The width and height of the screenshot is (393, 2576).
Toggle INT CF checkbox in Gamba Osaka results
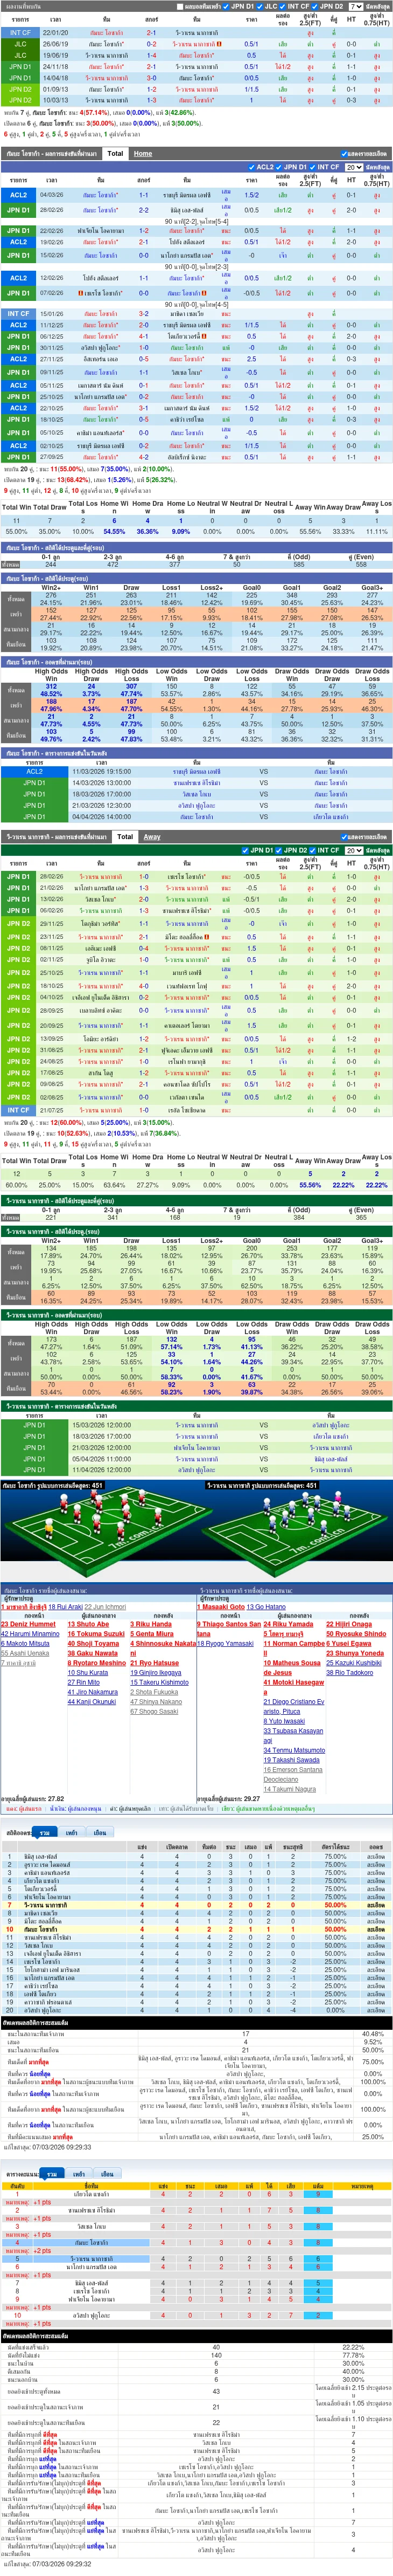coord(312,167)
